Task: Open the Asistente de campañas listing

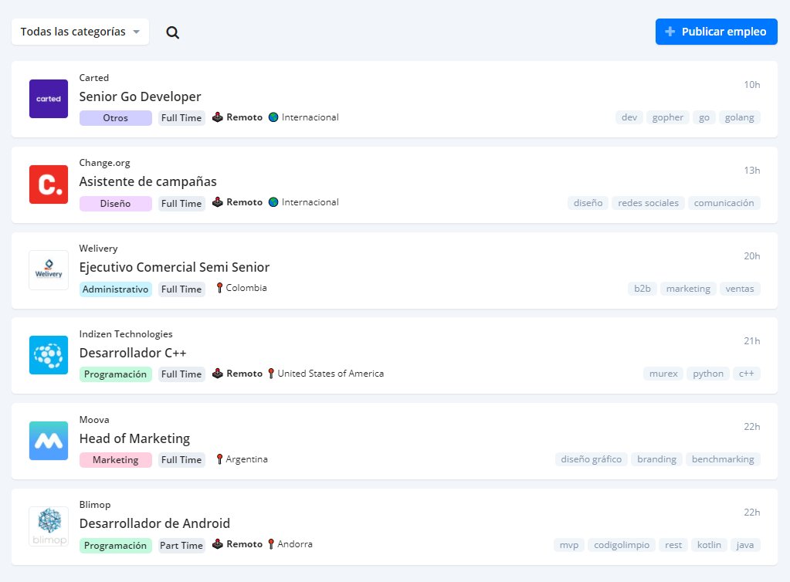Action: point(147,181)
